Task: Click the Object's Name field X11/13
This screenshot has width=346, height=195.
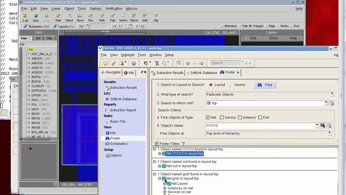Action: point(261,126)
